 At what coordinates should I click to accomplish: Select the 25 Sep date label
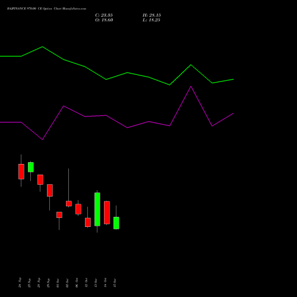(29, 283)
